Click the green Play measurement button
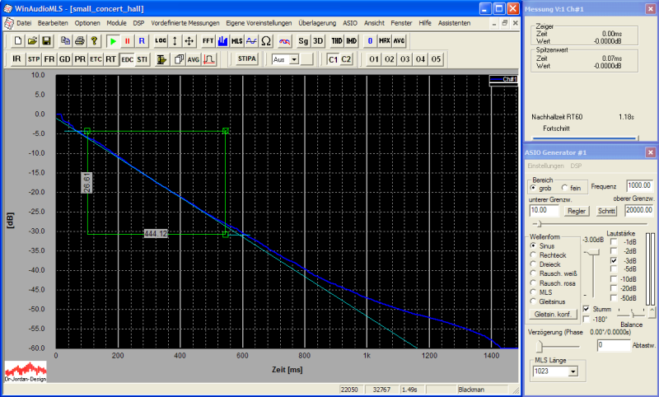 point(112,40)
